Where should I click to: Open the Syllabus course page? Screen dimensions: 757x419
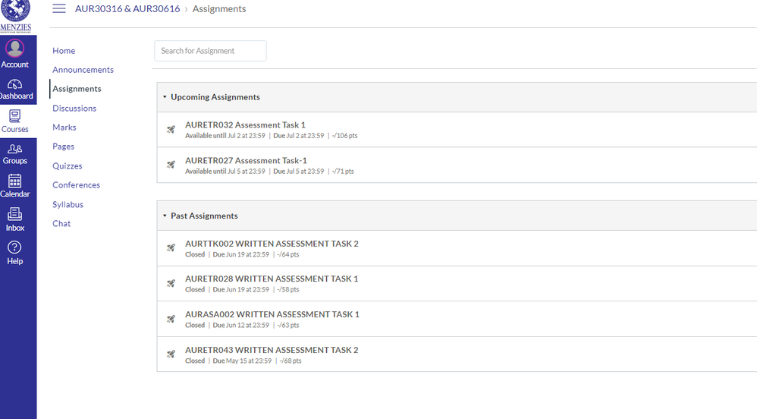tap(68, 205)
